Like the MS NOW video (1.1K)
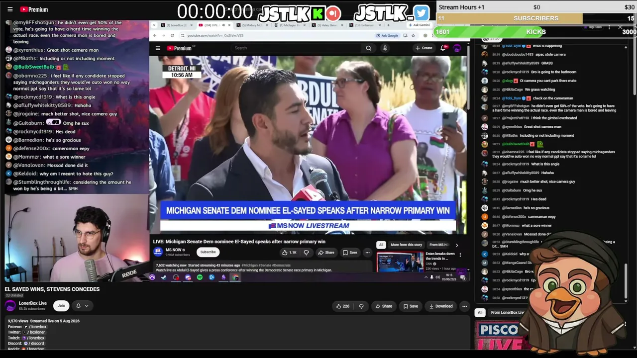 click(x=289, y=253)
